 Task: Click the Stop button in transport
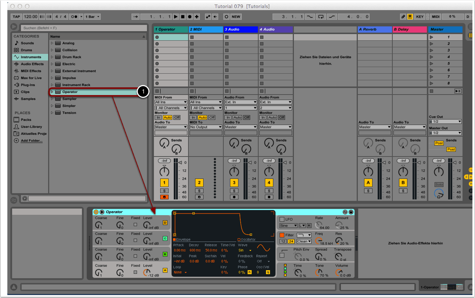click(x=183, y=16)
